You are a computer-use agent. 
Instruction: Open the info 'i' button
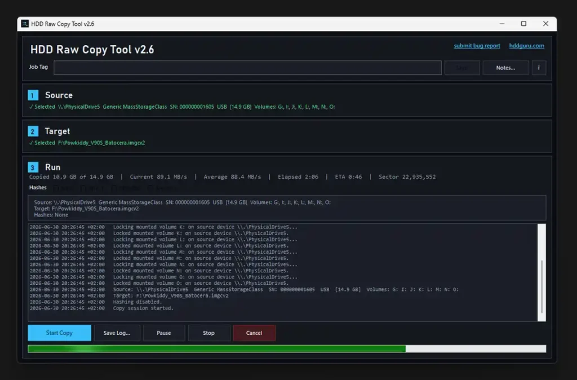pos(539,68)
